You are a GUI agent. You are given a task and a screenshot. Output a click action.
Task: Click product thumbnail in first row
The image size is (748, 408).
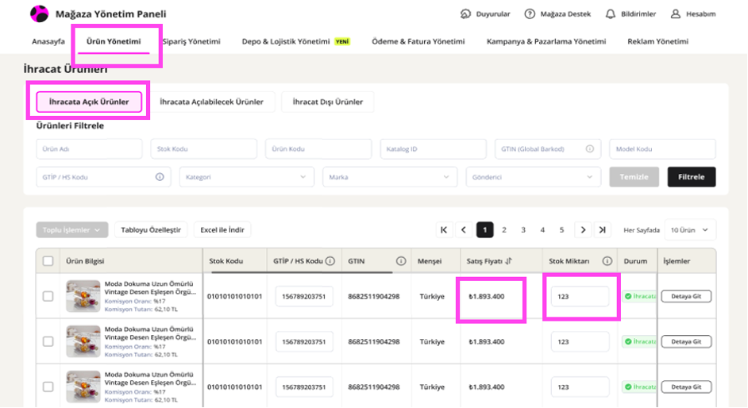(x=83, y=296)
